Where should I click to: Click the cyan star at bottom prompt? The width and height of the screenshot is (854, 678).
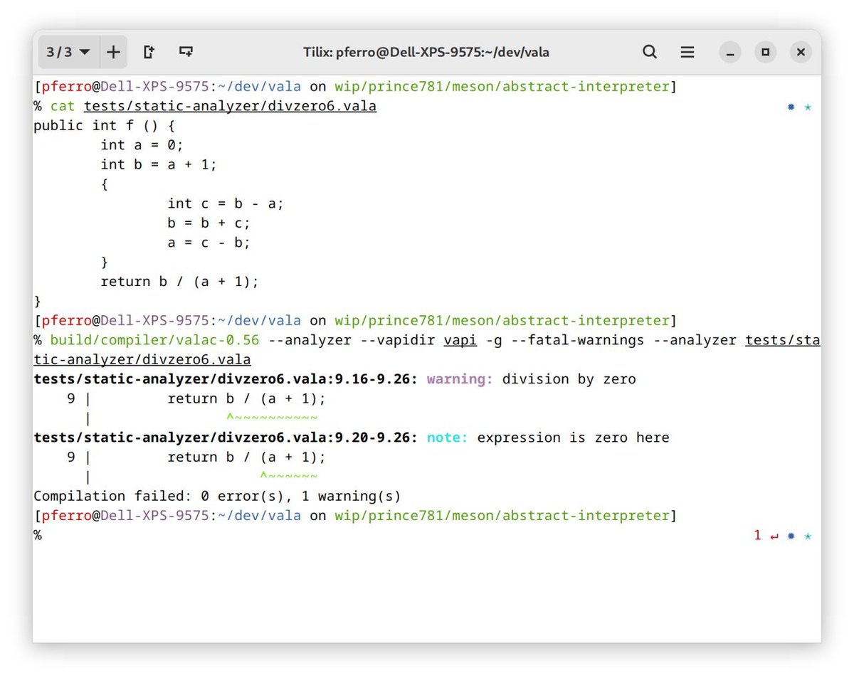point(808,536)
